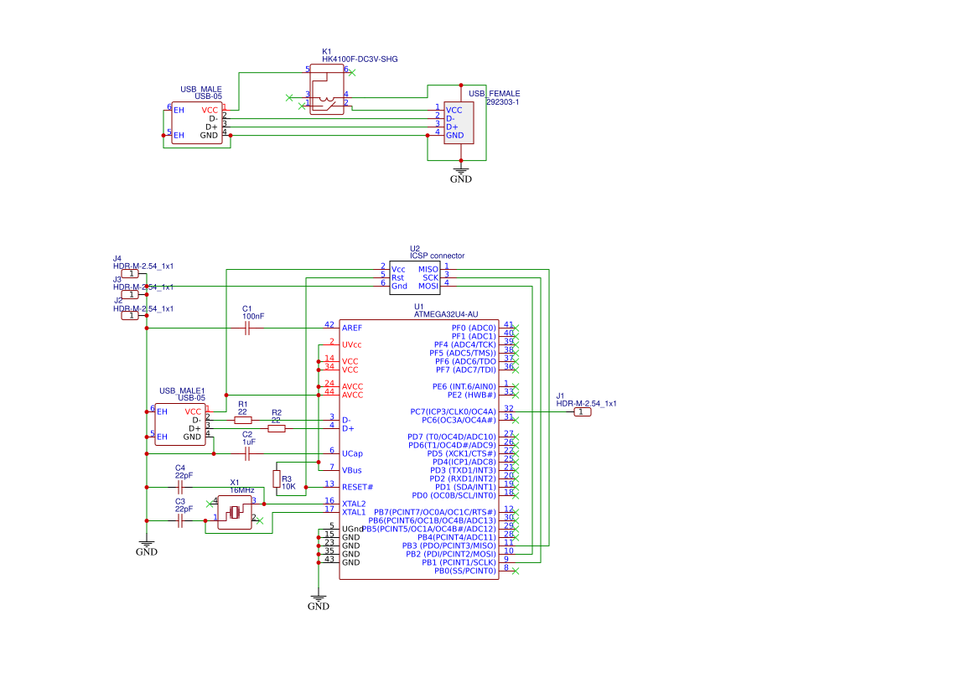Viewport: 980px width, 693px height.
Task: Click the GND ground symbol below USB_FEMALE
Action: click(x=460, y=168)
